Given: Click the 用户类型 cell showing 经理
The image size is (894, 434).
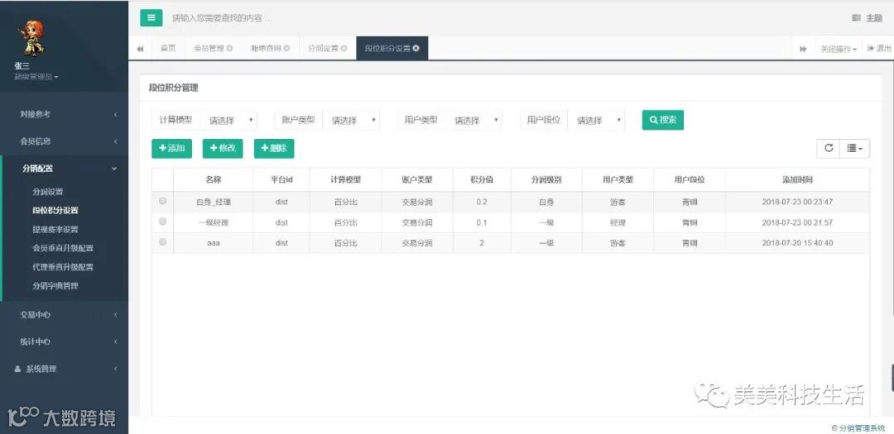Looking at the screenshot, I should [618, 222].
